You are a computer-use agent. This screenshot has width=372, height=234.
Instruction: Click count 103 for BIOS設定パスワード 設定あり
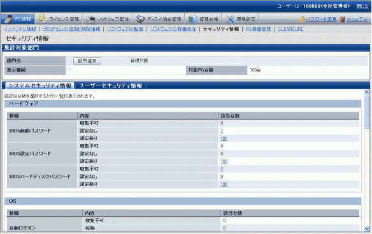click(x=224, y=161)
